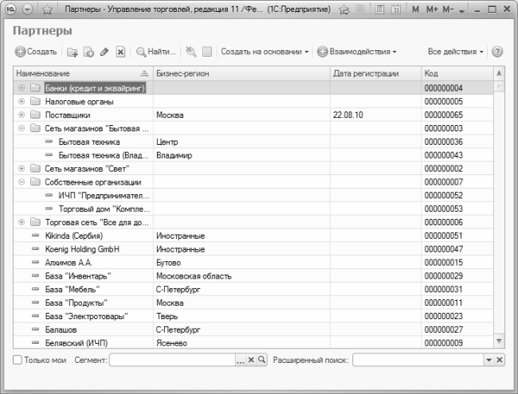518x394 pixels.
Task: Select the Бытовая техника row with region Центр
Action: point(253,142)
